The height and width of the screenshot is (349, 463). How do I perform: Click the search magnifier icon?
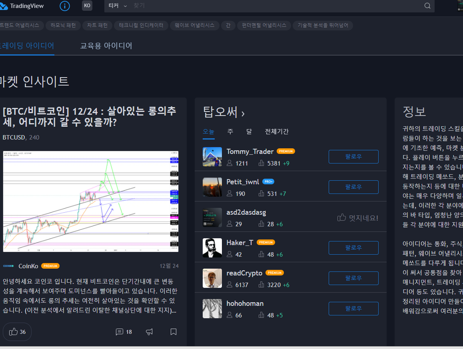[427, 6]
